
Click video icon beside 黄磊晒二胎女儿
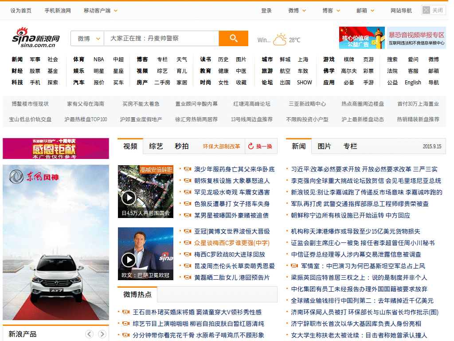(188, 278)
